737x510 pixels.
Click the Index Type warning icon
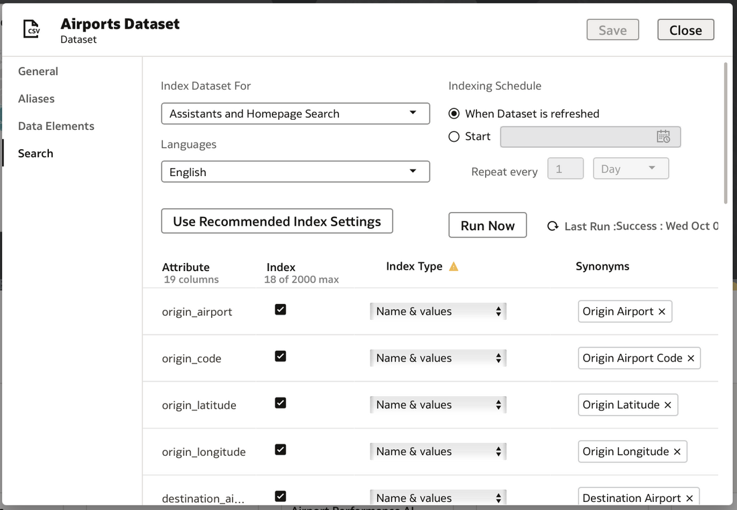tap(454, 267)
